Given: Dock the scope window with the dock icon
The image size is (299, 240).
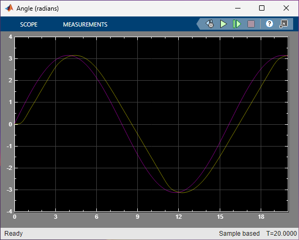Looking at the screenshot, I should [x=284, y=24].
